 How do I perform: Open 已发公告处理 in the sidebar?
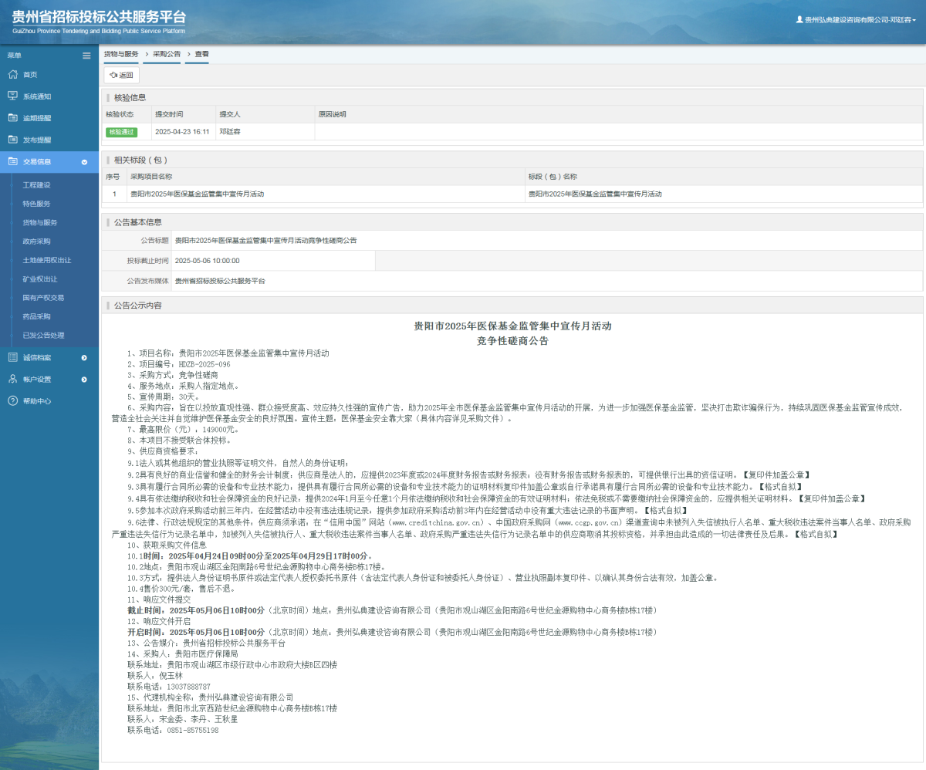[43, 336]
